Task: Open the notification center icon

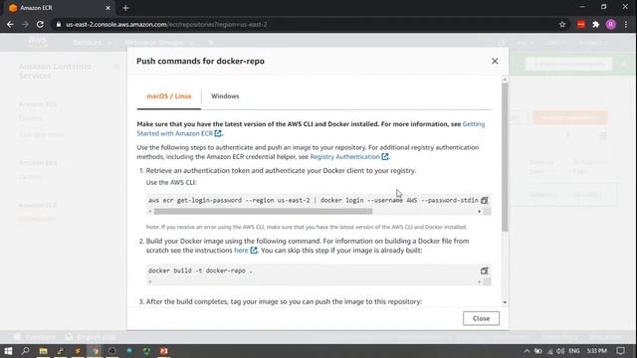Action: click(620, 351)
